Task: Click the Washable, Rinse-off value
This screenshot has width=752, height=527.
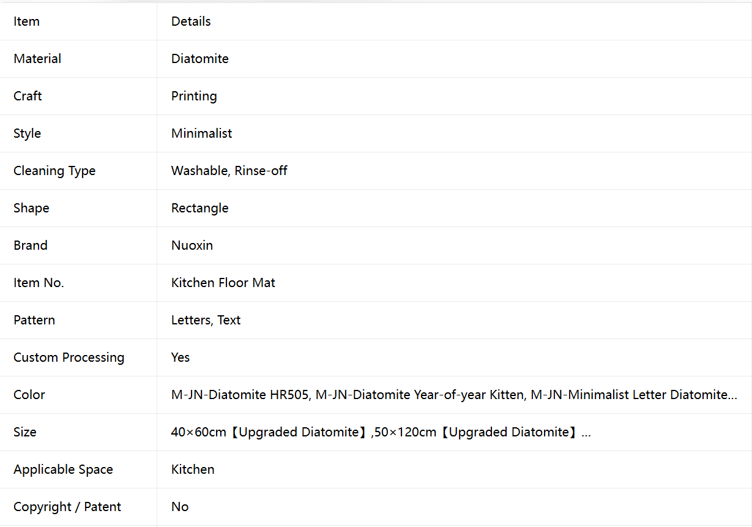Action: 229,171
